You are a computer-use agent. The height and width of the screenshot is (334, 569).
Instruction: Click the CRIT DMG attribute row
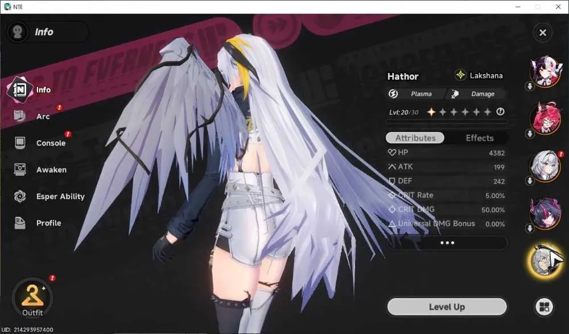[x=446, y=209]
